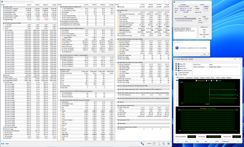Image resolution: width=244 pixels, height=147 pixels.
Task: Toggle DIMM1 graph legend checkbox
Action: (217, 81)
